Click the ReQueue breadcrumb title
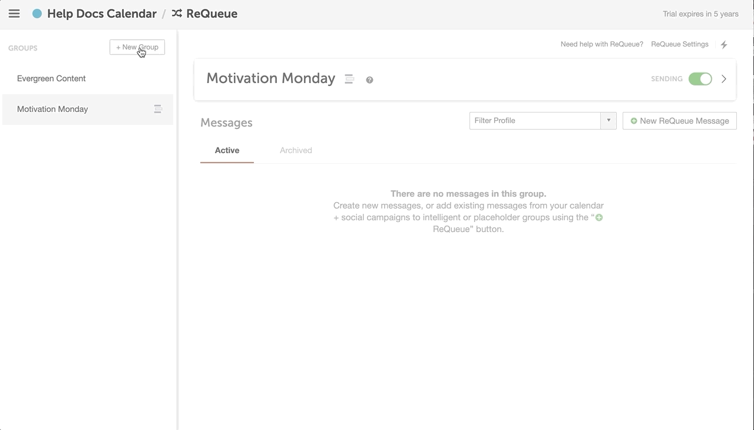This screenshot has width=754, height=430. click(212, 14)
